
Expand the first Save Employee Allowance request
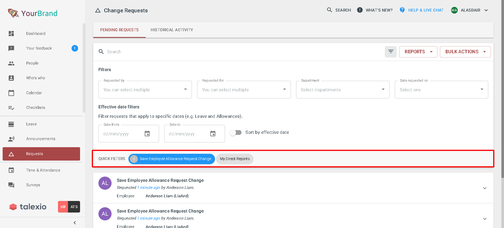click(485, 188)
